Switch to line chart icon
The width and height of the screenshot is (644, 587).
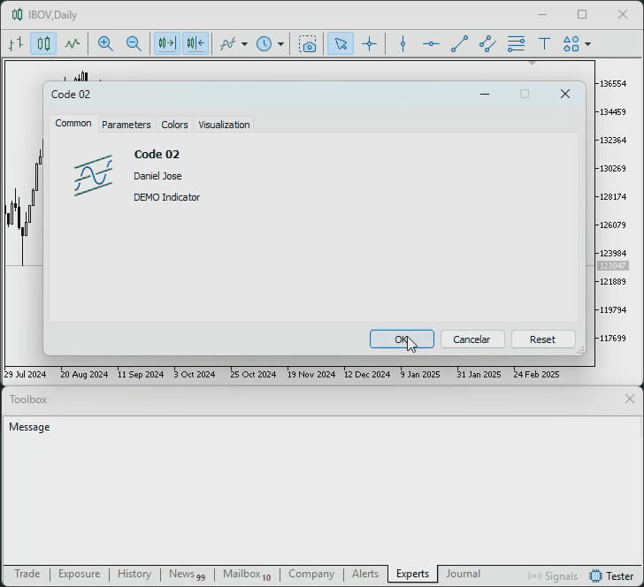pos(73,43)
